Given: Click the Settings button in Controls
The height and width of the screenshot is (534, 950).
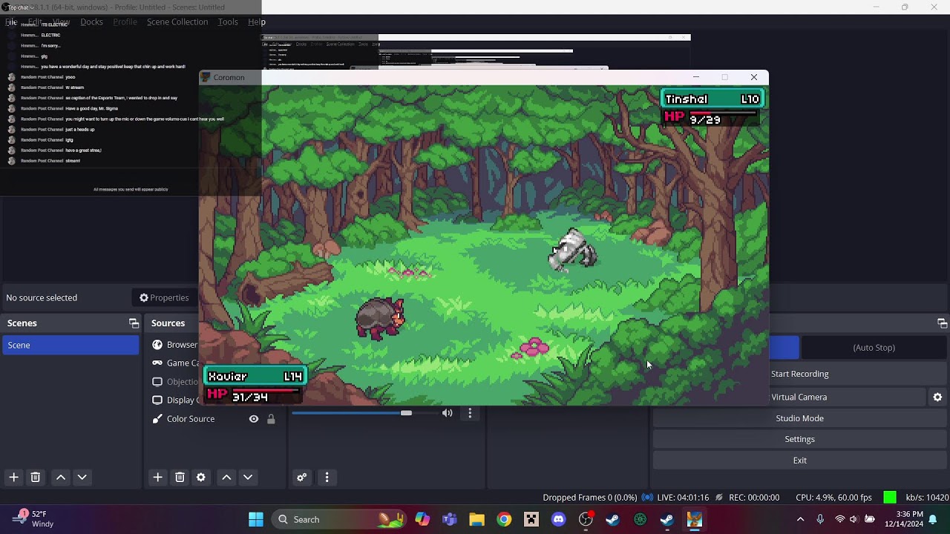Looking at the screenshot, I should coord(799,439).
